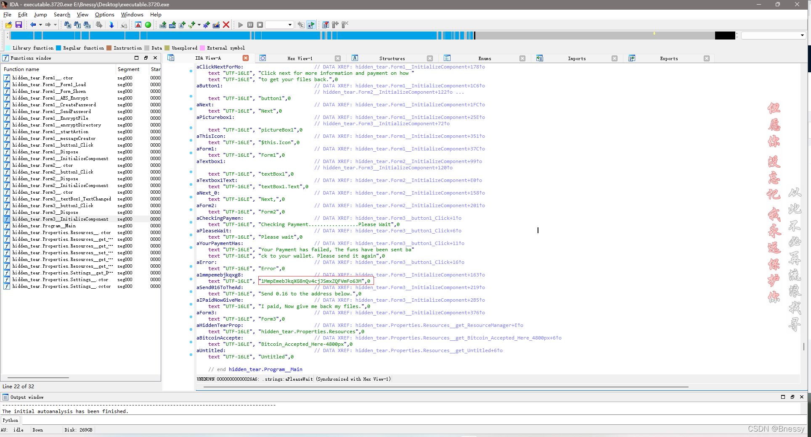Image resolution: width=811 pixels, height=437 pixels.
Task: Click the red X undefine icon
Action: tap(226, 25)
